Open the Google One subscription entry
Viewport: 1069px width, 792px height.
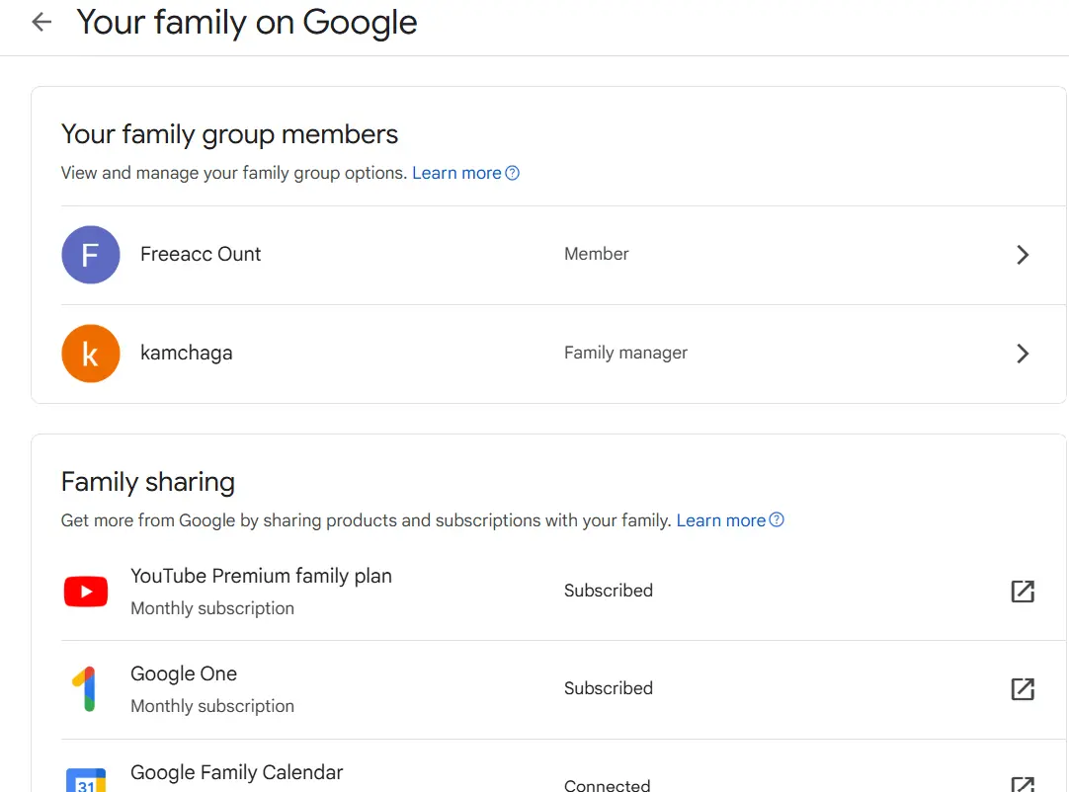(563, 689)
